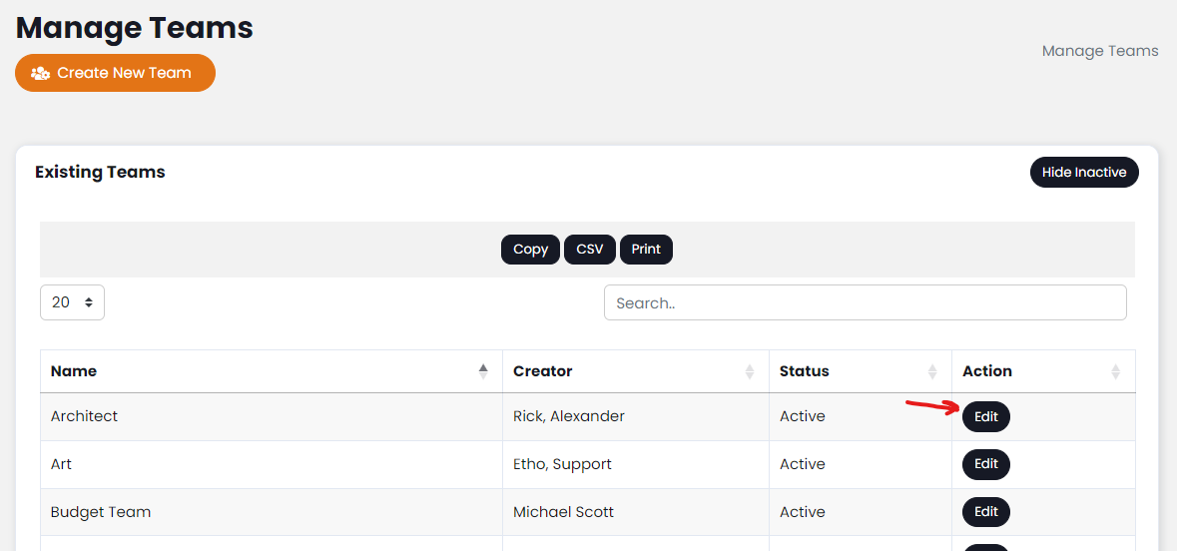Sort the table by the Status column
Screen dimensions: 1177x551
click(x=861, y=371)
